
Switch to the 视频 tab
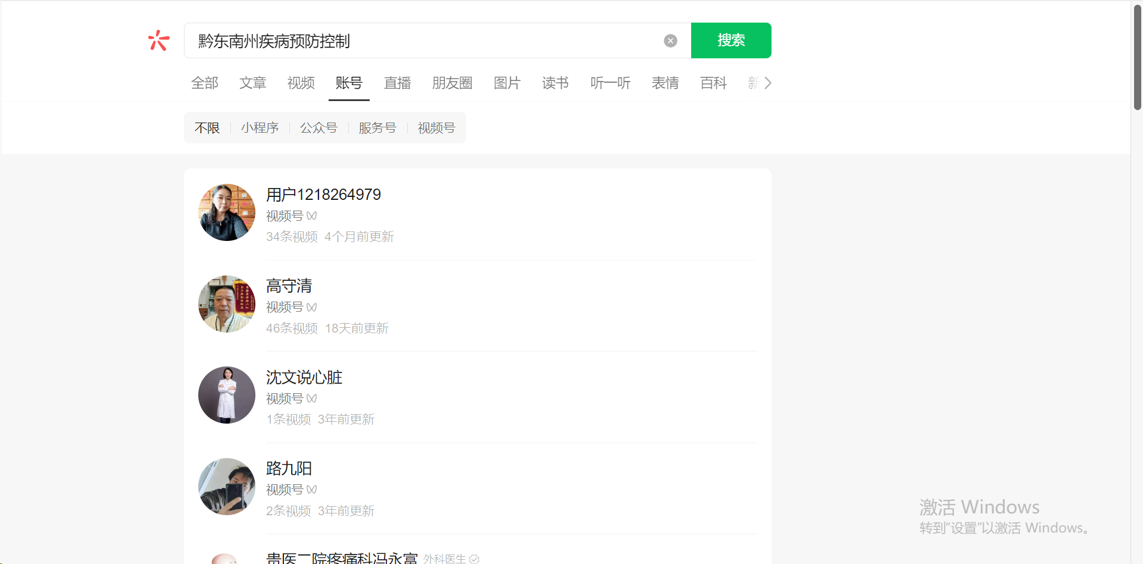point(301,83)
